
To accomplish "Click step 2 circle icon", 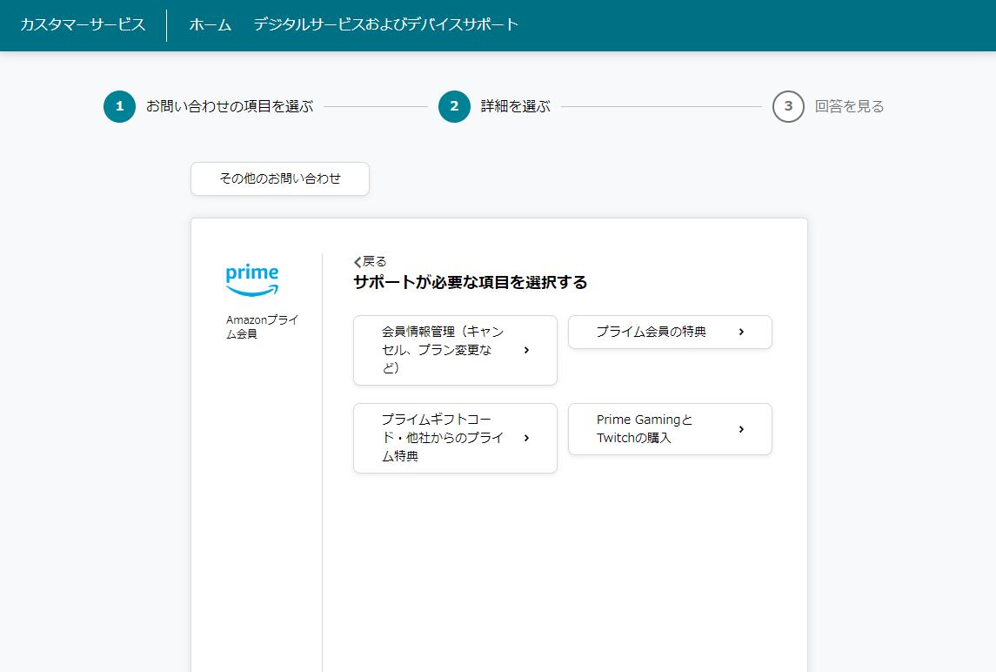I will [454, 106].
